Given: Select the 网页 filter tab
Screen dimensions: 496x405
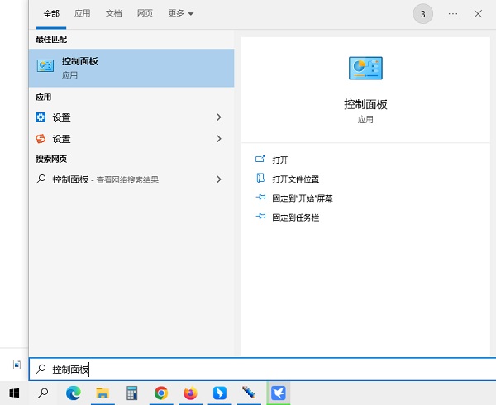Looking at the screenshot, I should coord(145,14).
